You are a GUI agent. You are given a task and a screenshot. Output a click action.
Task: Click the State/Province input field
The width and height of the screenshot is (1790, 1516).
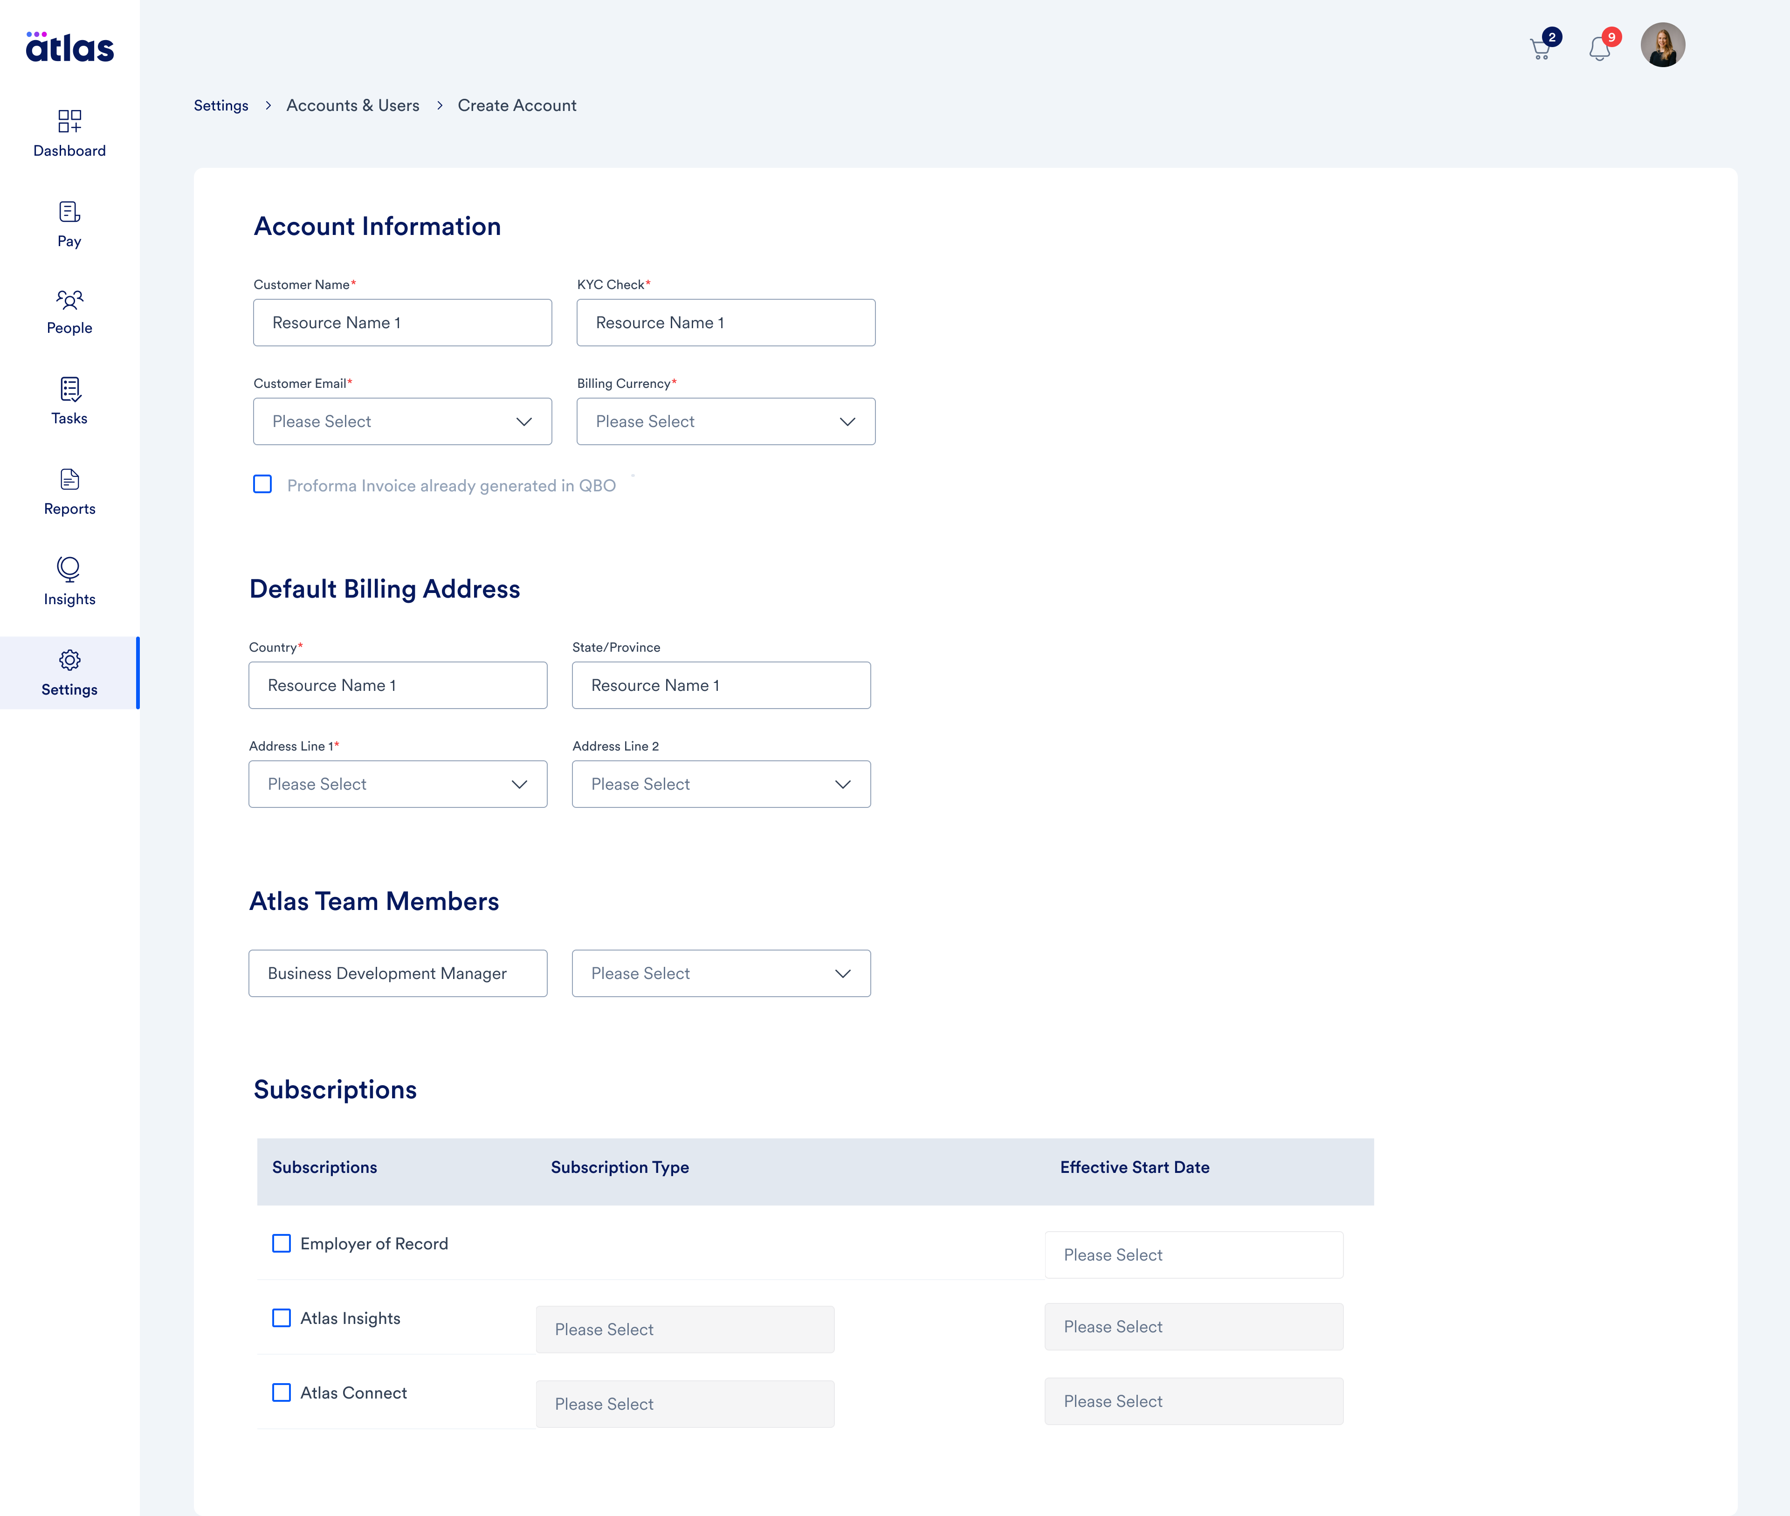coord(722,685)
